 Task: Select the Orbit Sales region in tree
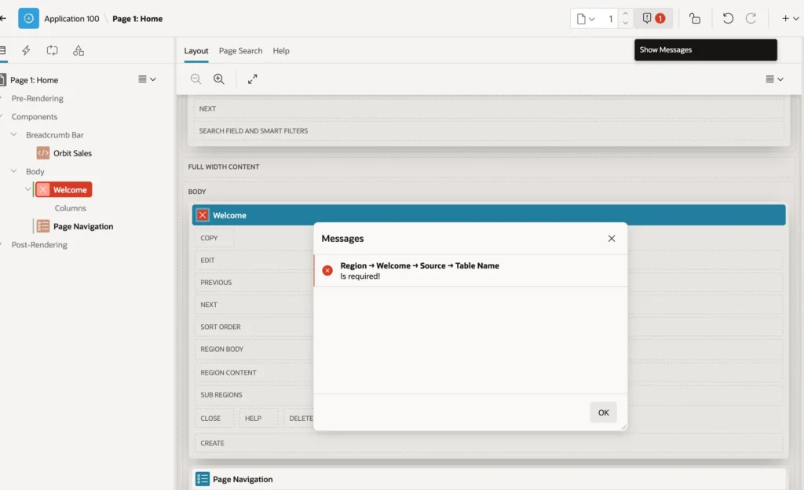pos(72,153)
